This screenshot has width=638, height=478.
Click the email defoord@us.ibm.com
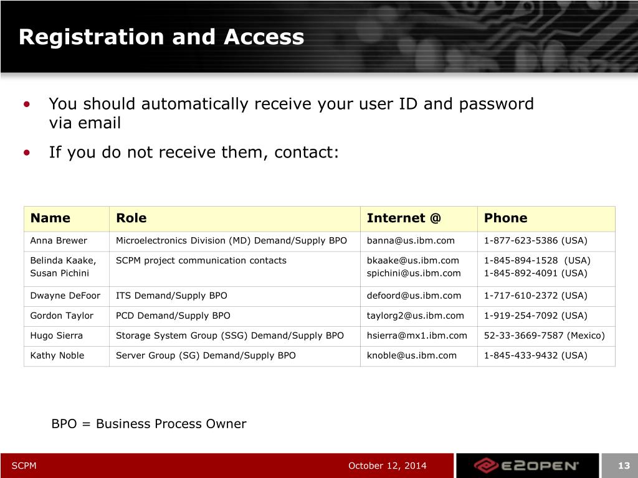point(414,296)
